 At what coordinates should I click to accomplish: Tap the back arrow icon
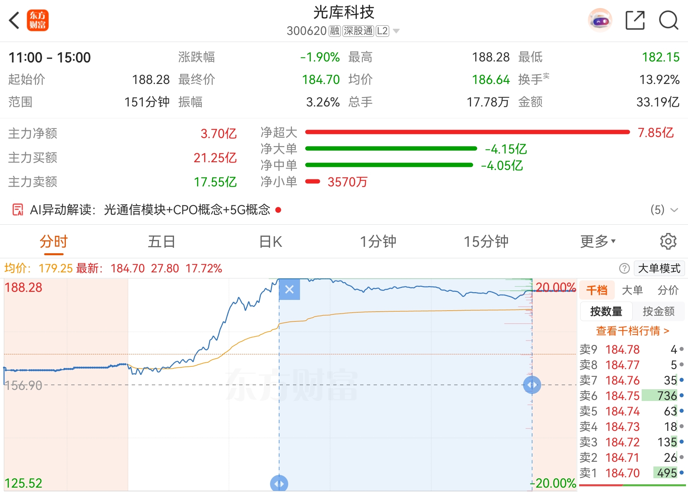pyautogui.click(x=14, y=20)
